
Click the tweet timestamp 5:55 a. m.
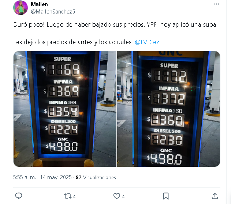point(25,177)
